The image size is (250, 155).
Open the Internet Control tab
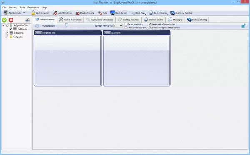pyautogui.click(x=153, y=20)
